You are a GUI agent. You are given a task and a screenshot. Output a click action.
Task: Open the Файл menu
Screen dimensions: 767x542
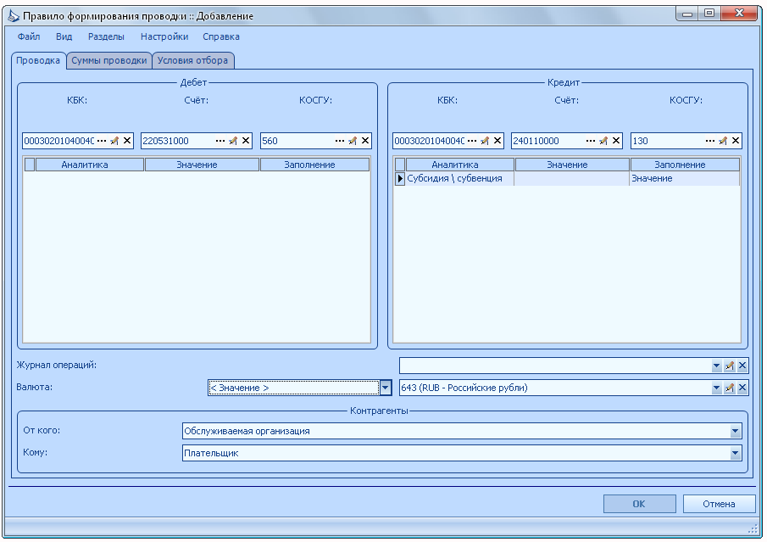(x=29, y=36)
